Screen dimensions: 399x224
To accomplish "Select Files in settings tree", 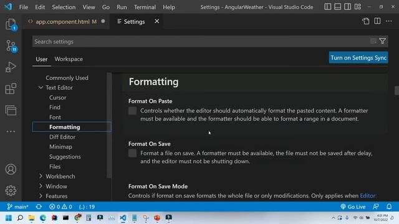I will [55, 166].
